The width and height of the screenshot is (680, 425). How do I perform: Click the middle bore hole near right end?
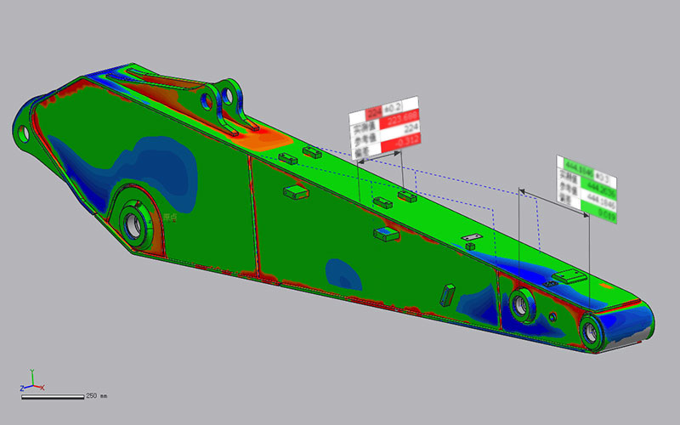click(x=519, y=302)
